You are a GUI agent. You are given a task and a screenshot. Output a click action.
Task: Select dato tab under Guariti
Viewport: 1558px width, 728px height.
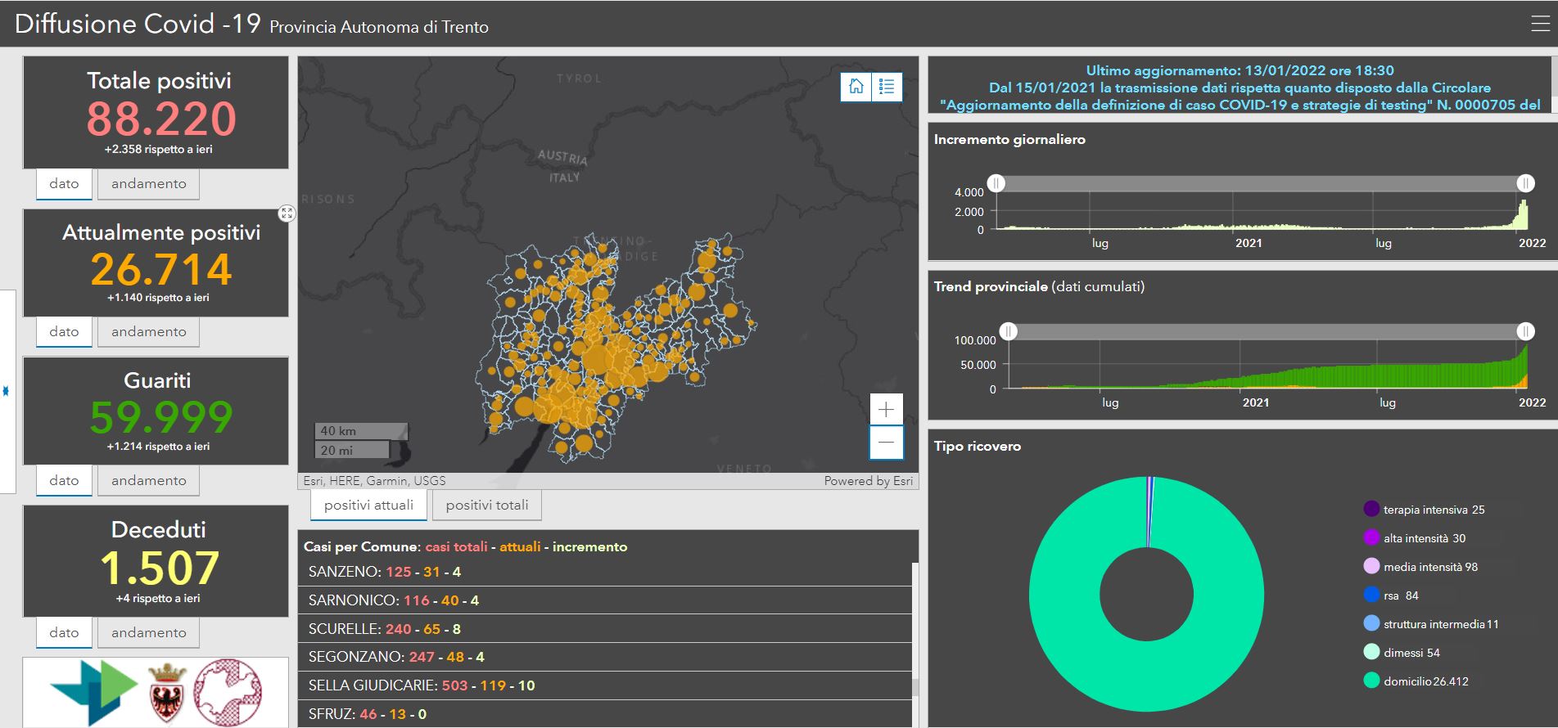coord(64,481)
